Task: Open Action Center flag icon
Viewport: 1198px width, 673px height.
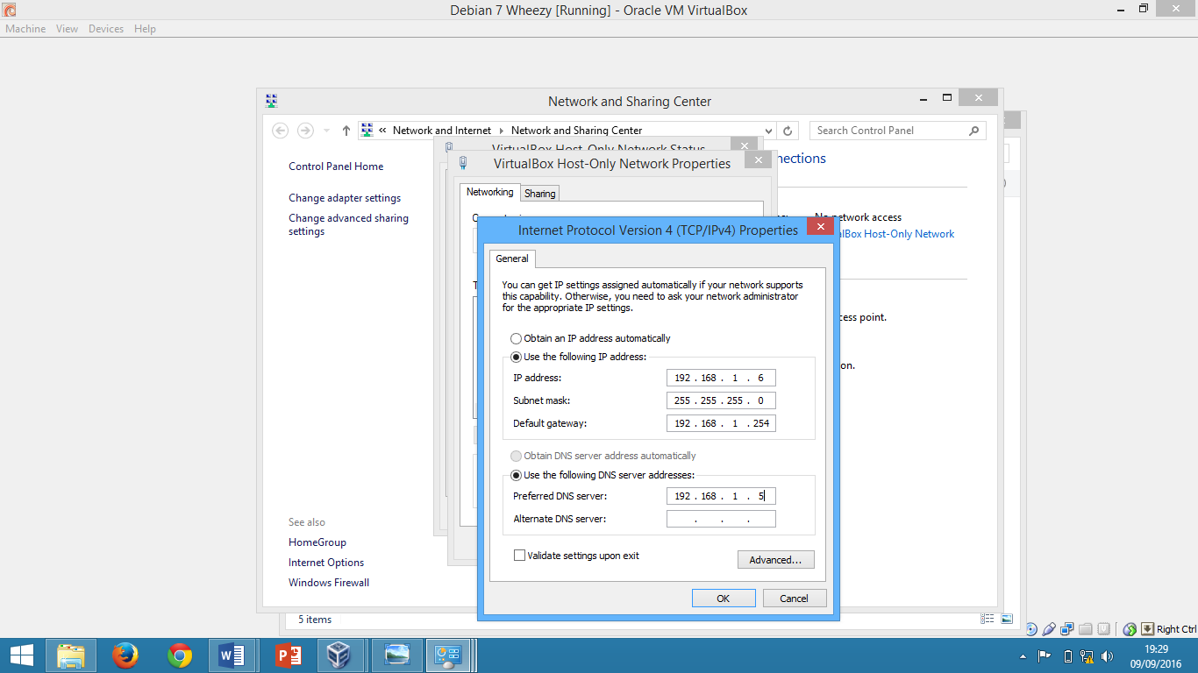Action: coord(1045,655)
